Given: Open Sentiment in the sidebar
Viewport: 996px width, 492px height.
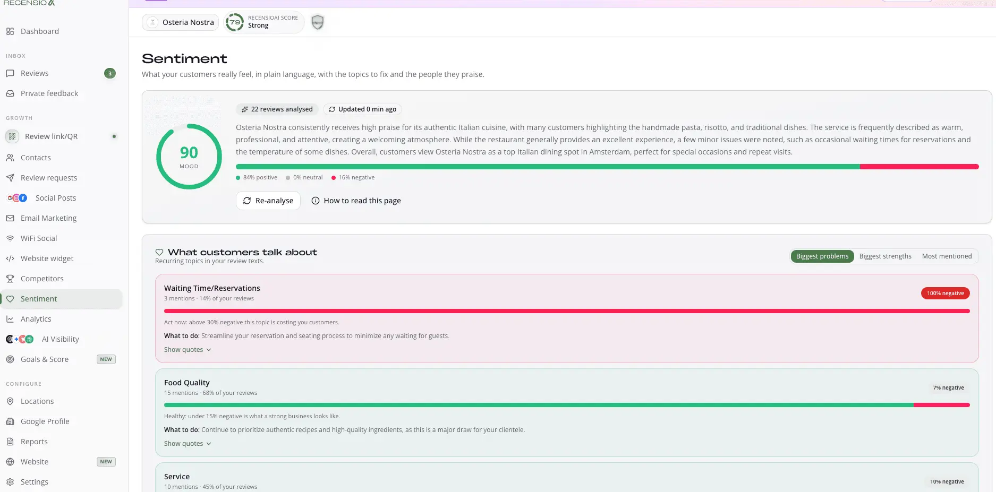Looking at the screenshot, I should 62,299.
